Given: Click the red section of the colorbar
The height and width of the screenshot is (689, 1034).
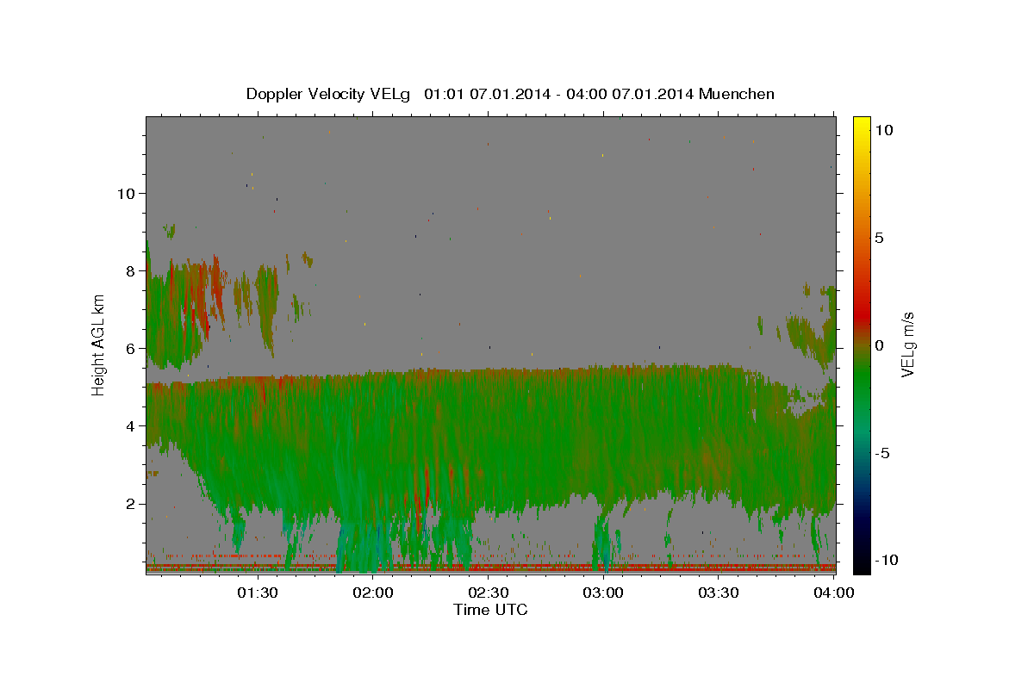Looking at the screenshot, I should (x=861, y=314).
